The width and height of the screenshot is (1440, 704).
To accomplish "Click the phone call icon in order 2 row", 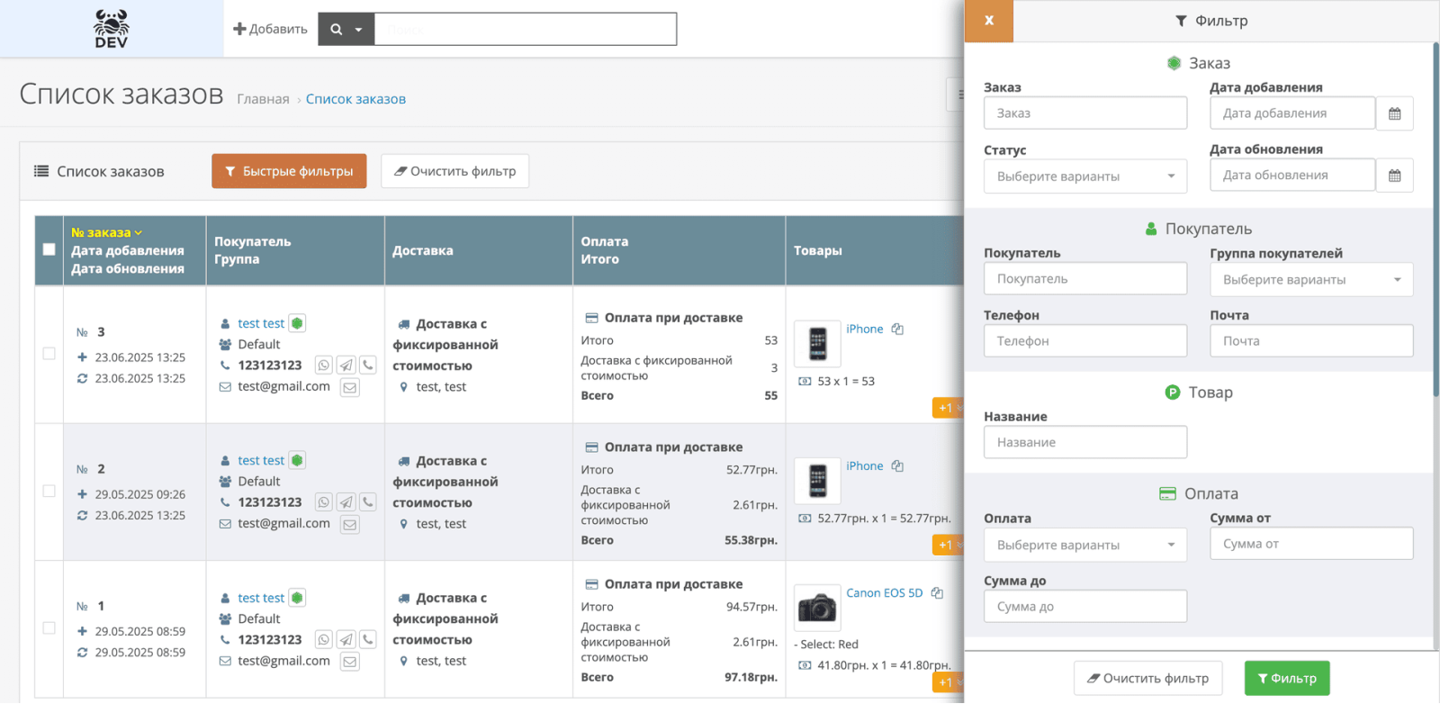I will (x=368, y=501).
